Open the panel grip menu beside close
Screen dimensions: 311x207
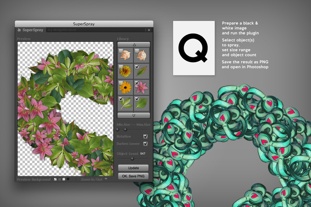tap(145, 30)
